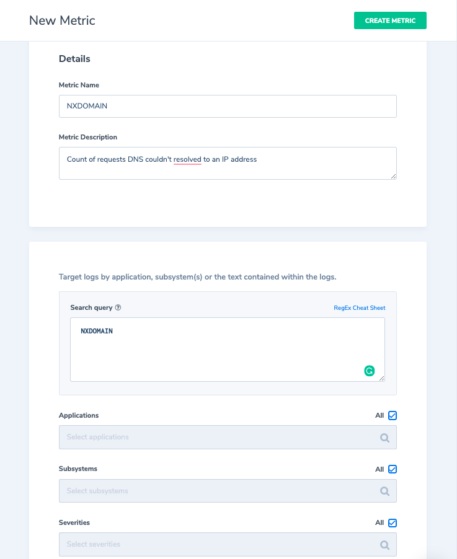457x559 pixels.
Task: Open the Select subsystems dropdown
Action: coord(228,491)
